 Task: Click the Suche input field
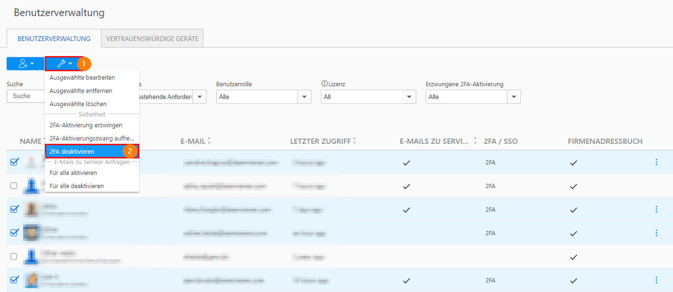coord(26,96)
